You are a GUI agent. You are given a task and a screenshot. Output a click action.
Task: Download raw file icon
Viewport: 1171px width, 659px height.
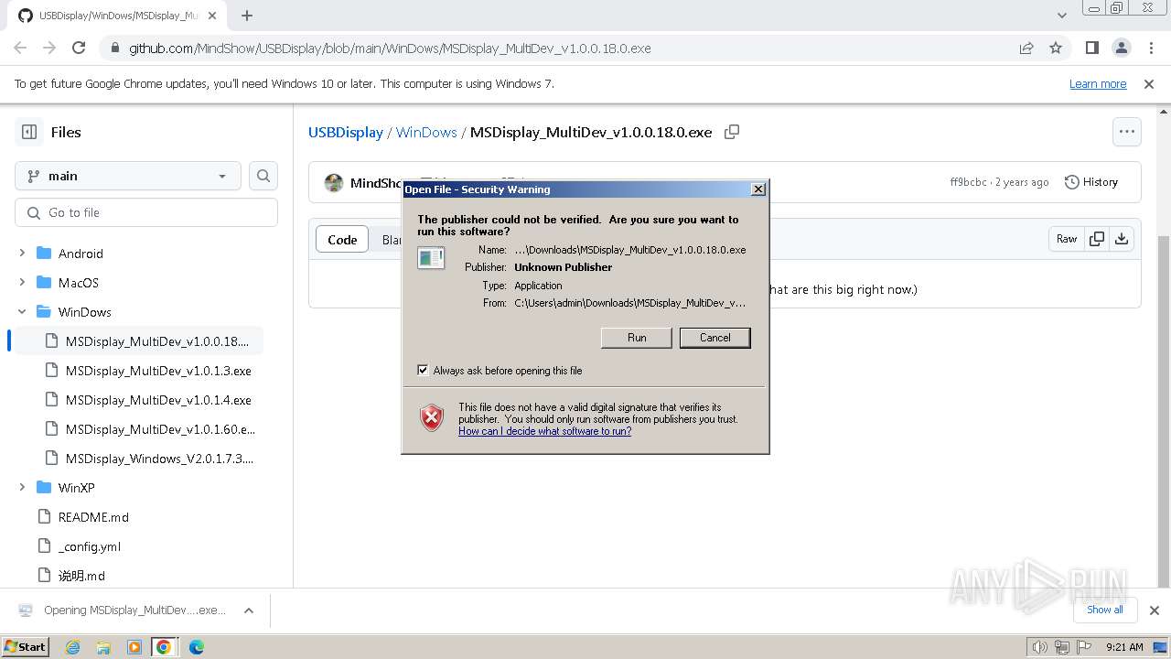click(x=1122, y=239)
